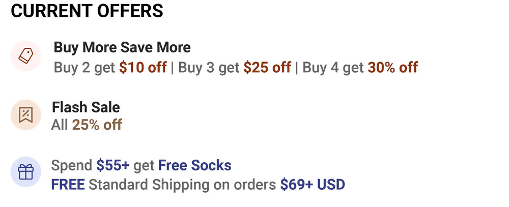
Task: Click the bold FREE shipping word
Action: (68, 184)
